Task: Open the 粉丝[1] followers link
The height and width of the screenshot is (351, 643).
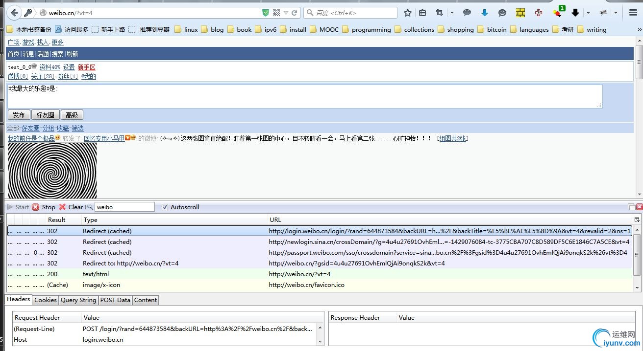Action: click(x=68, y=77)
